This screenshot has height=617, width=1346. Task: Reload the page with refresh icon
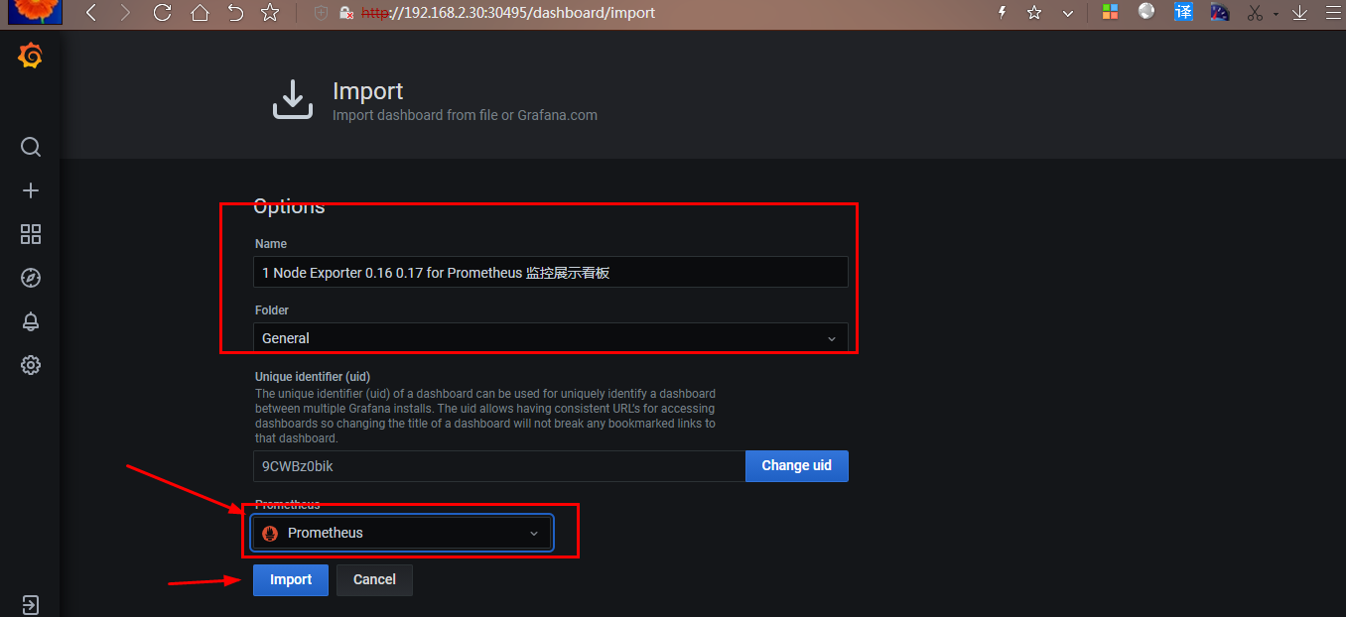pyautogui.click(x=163, y=13)
